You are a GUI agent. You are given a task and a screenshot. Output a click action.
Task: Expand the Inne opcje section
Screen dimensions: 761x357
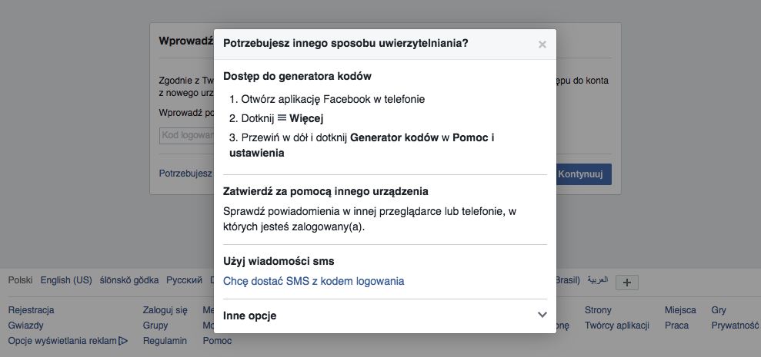click(542, 315)
